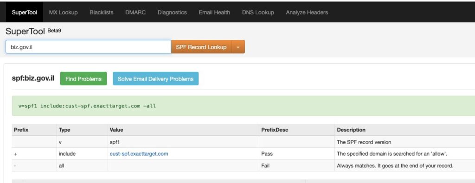Click the spf:biz.gov.il heading

pos(33,79)
